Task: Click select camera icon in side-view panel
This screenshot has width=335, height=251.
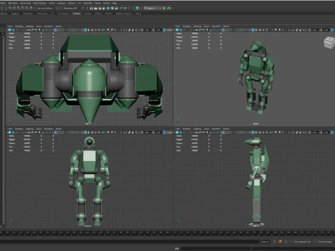Action: [x=177, y=132]
